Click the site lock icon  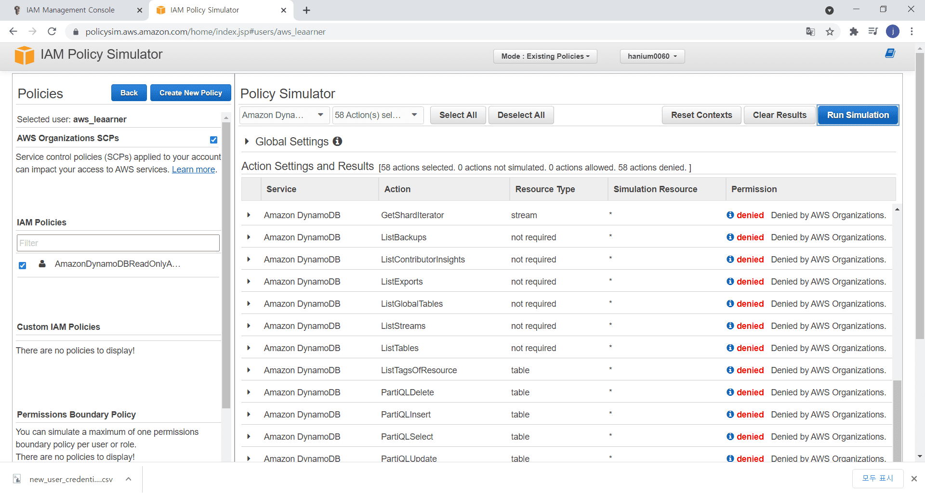tap(75, 32)
